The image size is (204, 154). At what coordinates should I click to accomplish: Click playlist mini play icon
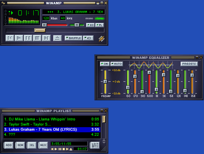point(56,149)
